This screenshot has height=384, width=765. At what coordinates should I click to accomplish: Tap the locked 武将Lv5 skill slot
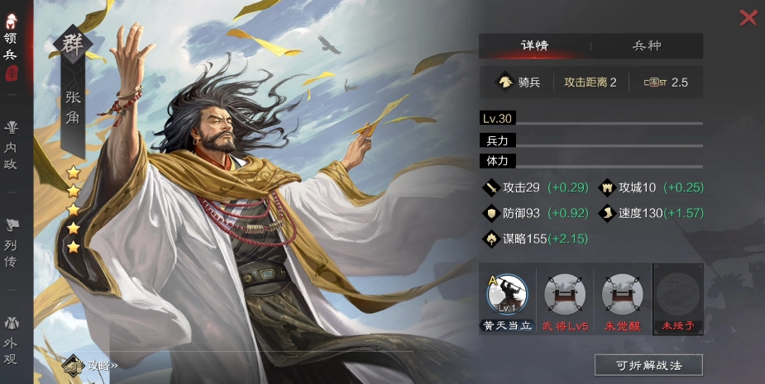pos(565,294)
